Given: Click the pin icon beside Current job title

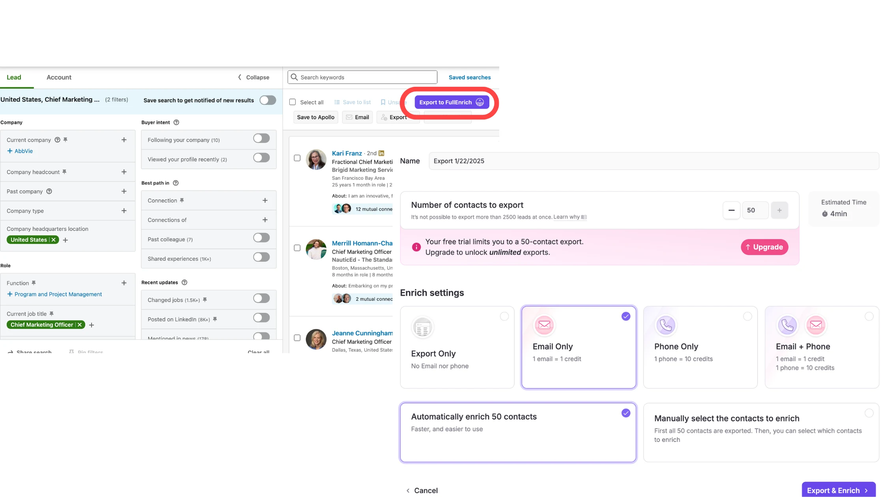Looking at the screenshot, I should click(51, 314).
